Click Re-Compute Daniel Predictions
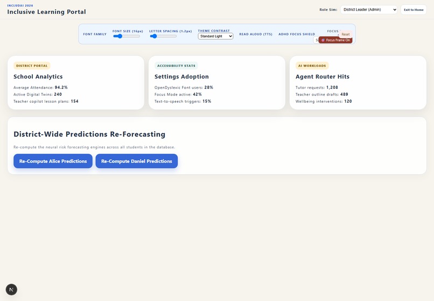Screen dimensions: 434x301 136,161
